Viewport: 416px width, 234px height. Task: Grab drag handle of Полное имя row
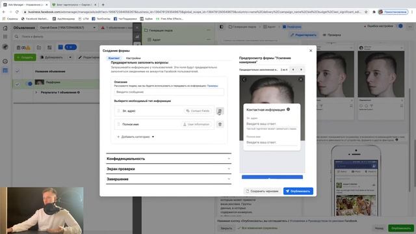point(118,124)
